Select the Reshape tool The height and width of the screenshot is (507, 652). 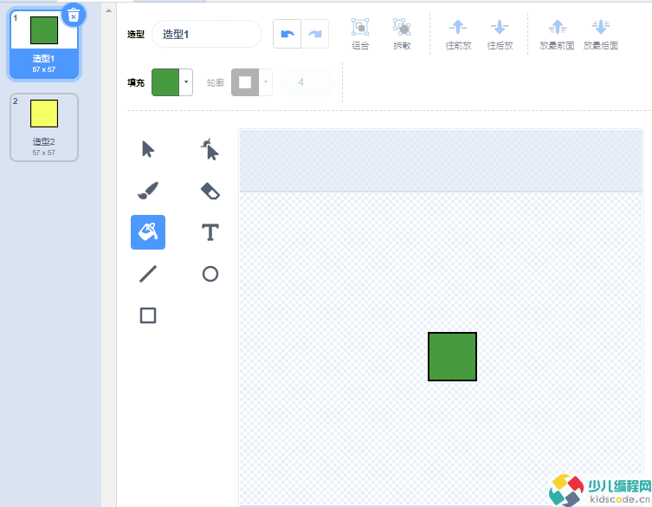pyautogui.click(x=210, y=149)
